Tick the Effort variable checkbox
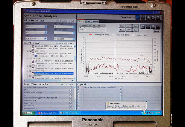185x127 pixels. (x=70, y=90)
